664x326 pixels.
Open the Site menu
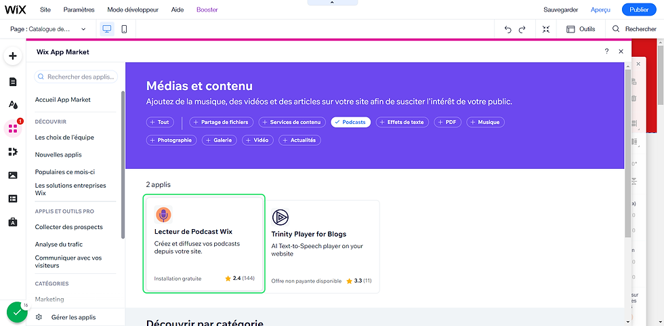click(45, 9)
